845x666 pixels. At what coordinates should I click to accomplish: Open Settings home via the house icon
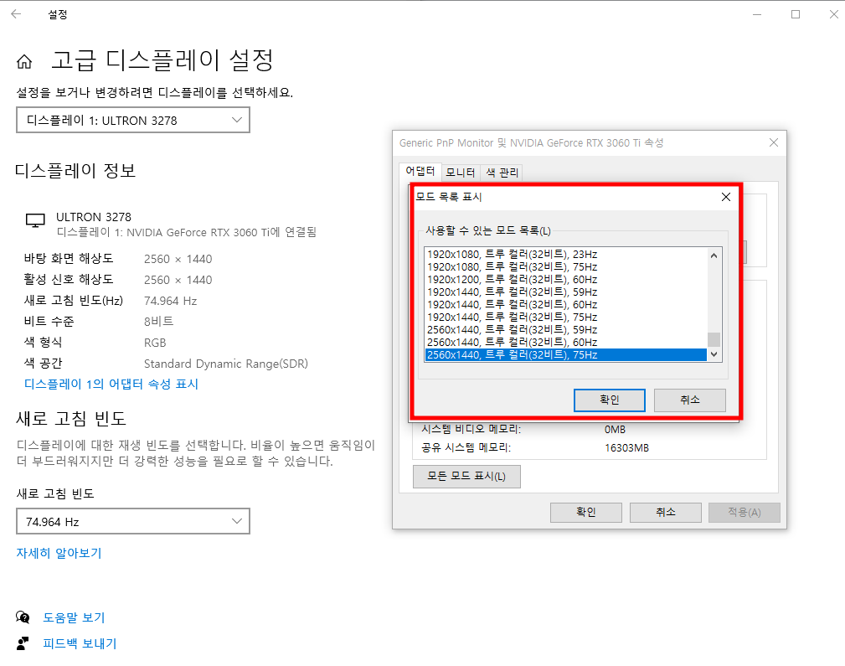24,61
